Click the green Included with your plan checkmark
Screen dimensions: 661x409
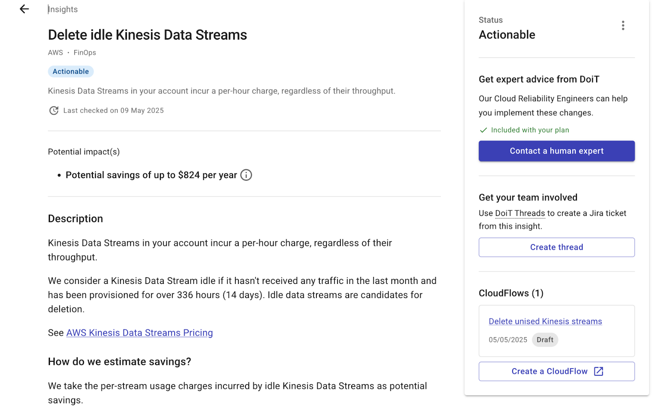(483, 130)
